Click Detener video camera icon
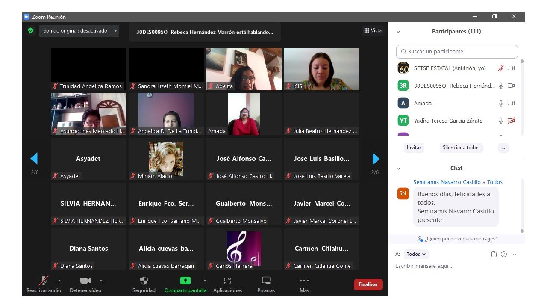This screenshot has height=308, width=547. (x=85, y=281)
